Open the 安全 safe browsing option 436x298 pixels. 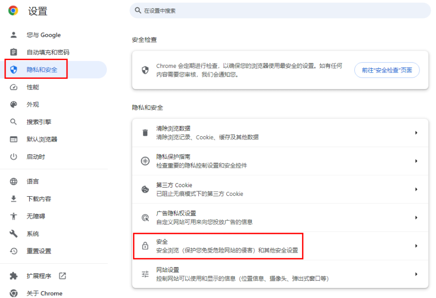click(280, 246)
